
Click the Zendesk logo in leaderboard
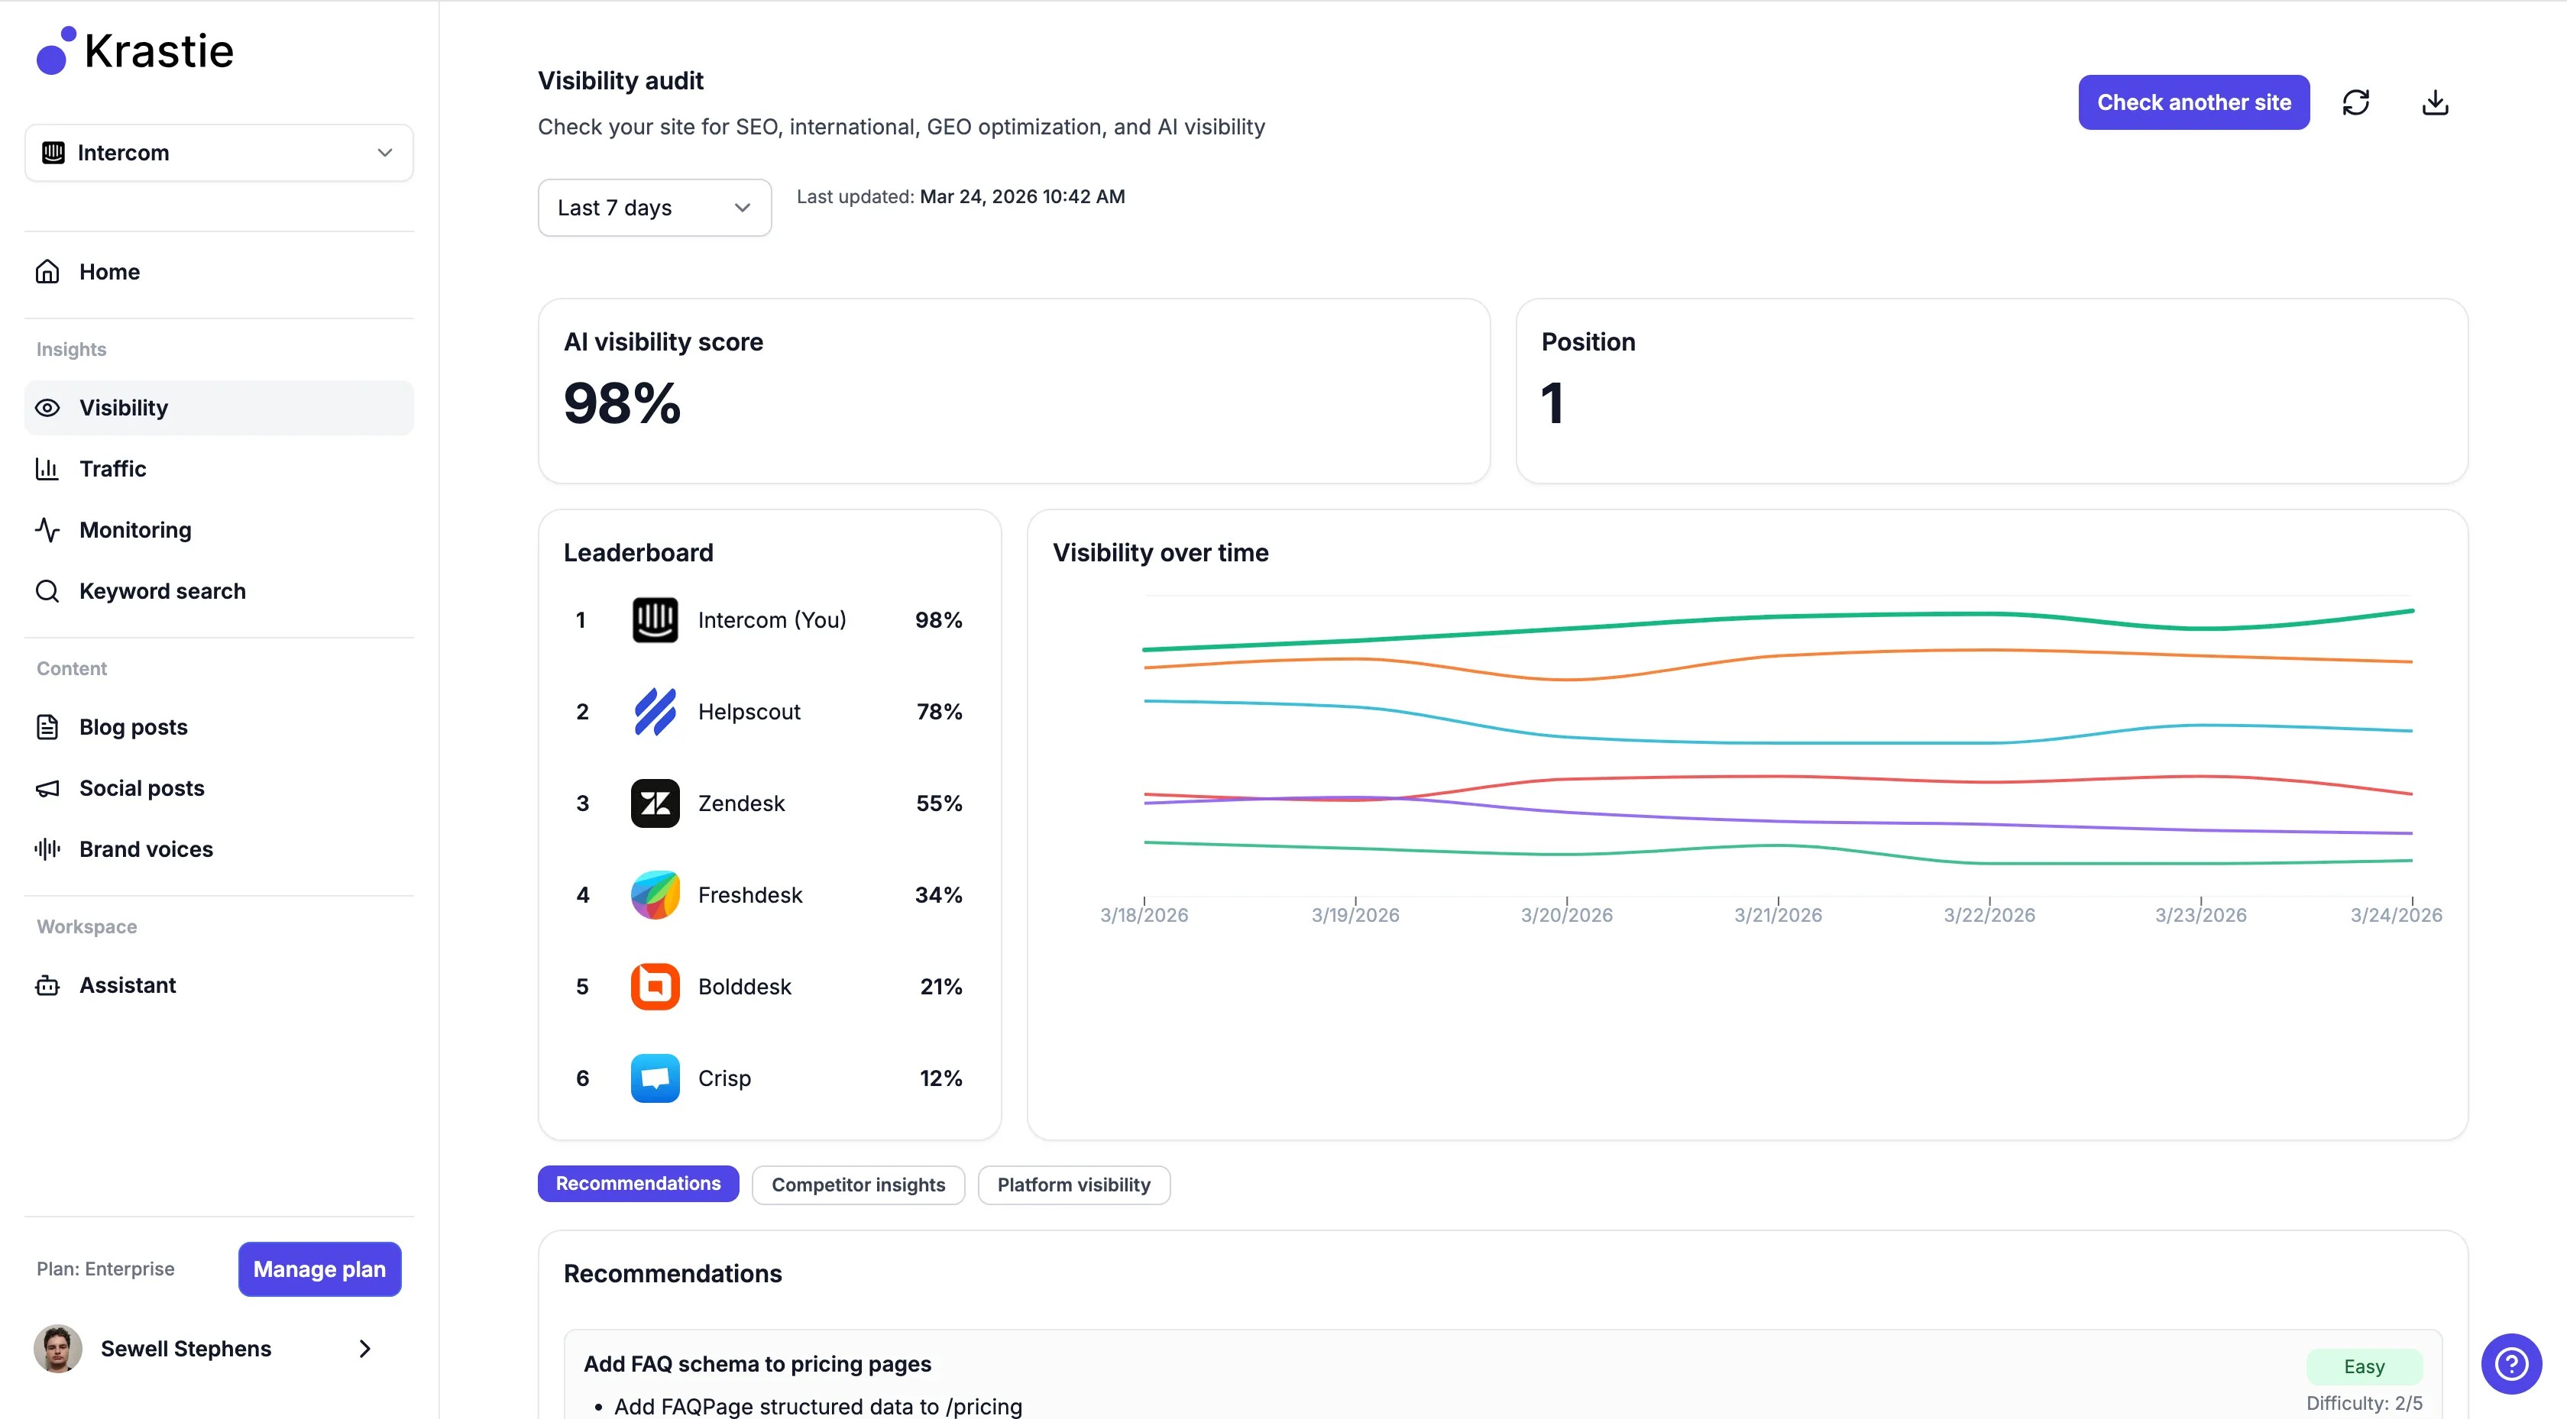pyautogui.click(x=655, y=803)
